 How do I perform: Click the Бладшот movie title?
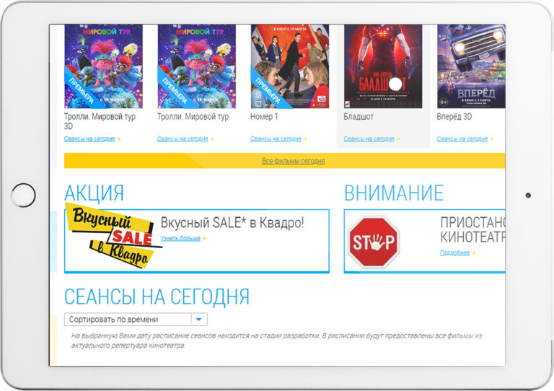[x=359, y=116]
